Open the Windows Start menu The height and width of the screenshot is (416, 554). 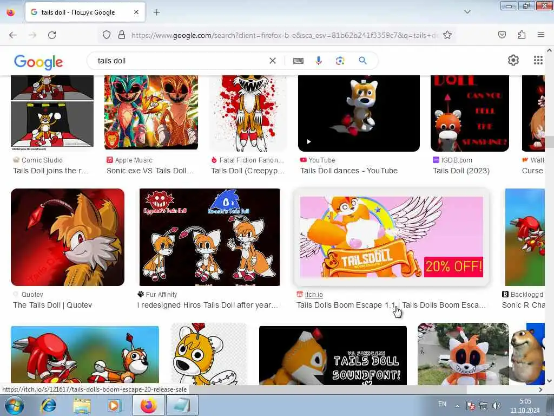click(x=14, y=405)
